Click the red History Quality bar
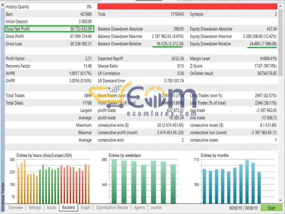This screenshot has width=285, height=214. [187, 7]
